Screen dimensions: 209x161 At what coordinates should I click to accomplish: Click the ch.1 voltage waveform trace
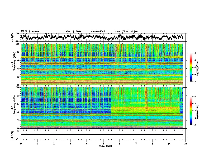click(102, 37)
